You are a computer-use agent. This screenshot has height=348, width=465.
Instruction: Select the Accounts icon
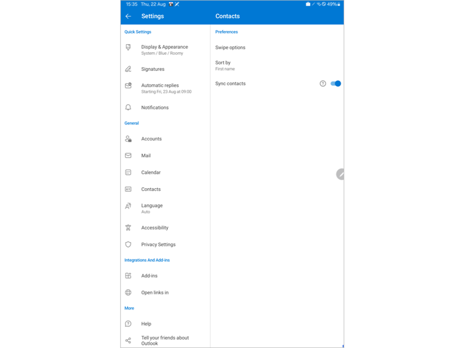(x=128, y=139)
